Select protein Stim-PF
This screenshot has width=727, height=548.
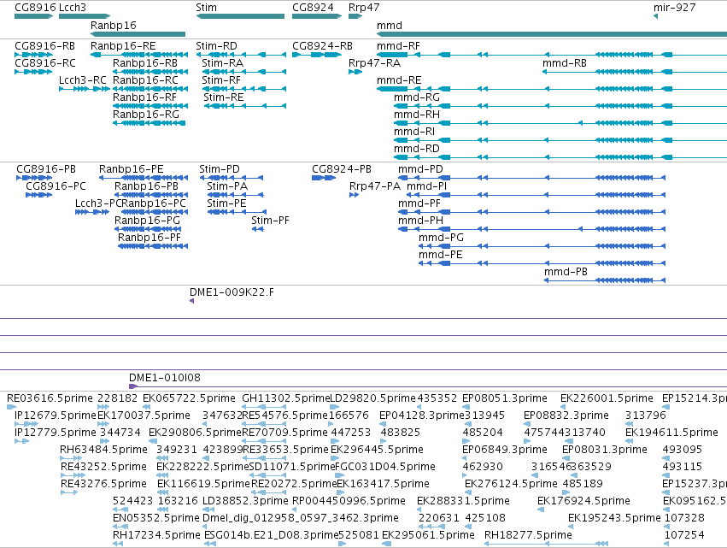click(x=270, y=221)
